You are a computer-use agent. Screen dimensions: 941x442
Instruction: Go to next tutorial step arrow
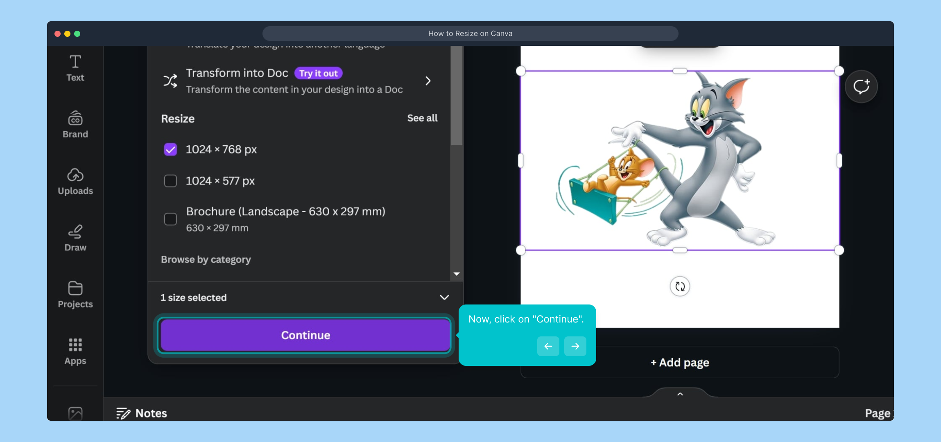click(x=575, y=346)
